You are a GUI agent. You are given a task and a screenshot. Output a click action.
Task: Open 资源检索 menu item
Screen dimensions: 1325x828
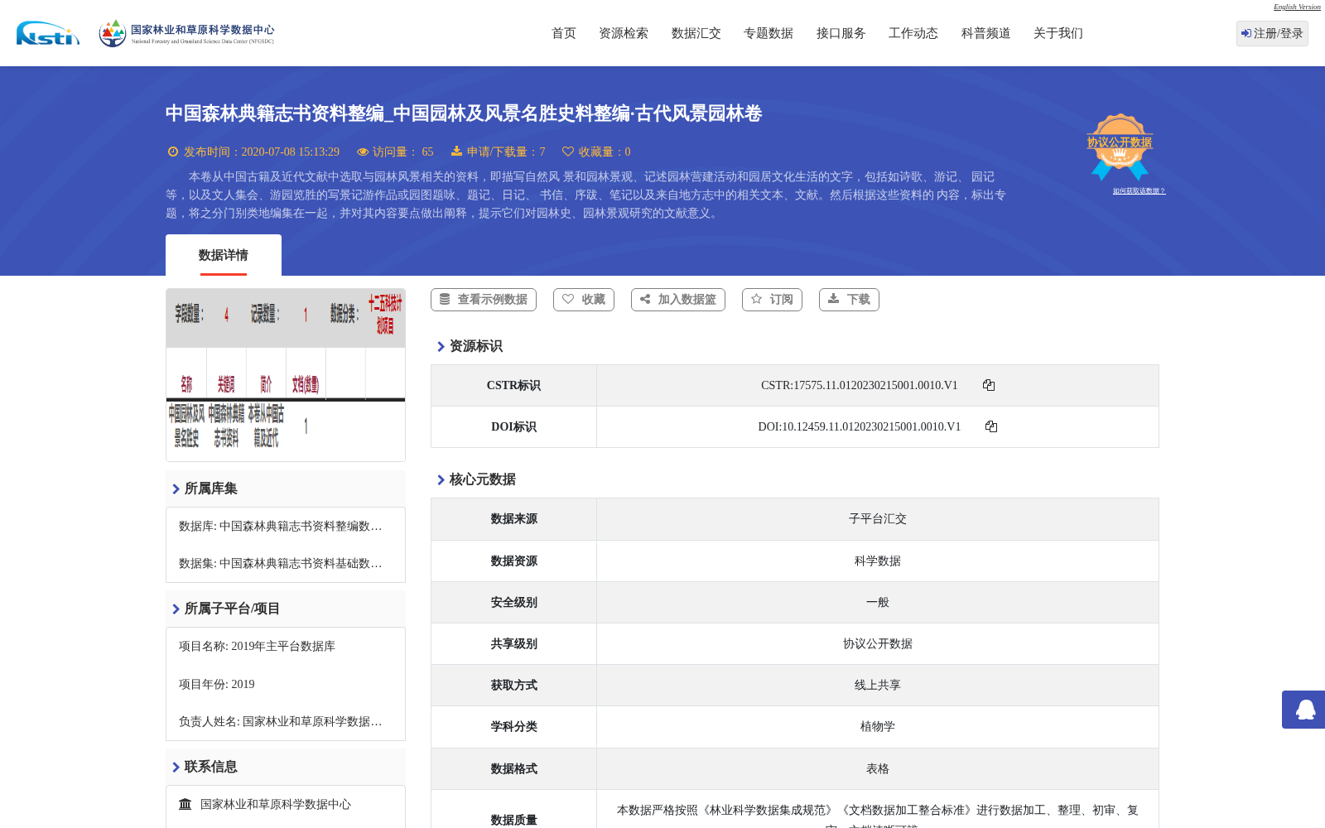tap(624, 33)
